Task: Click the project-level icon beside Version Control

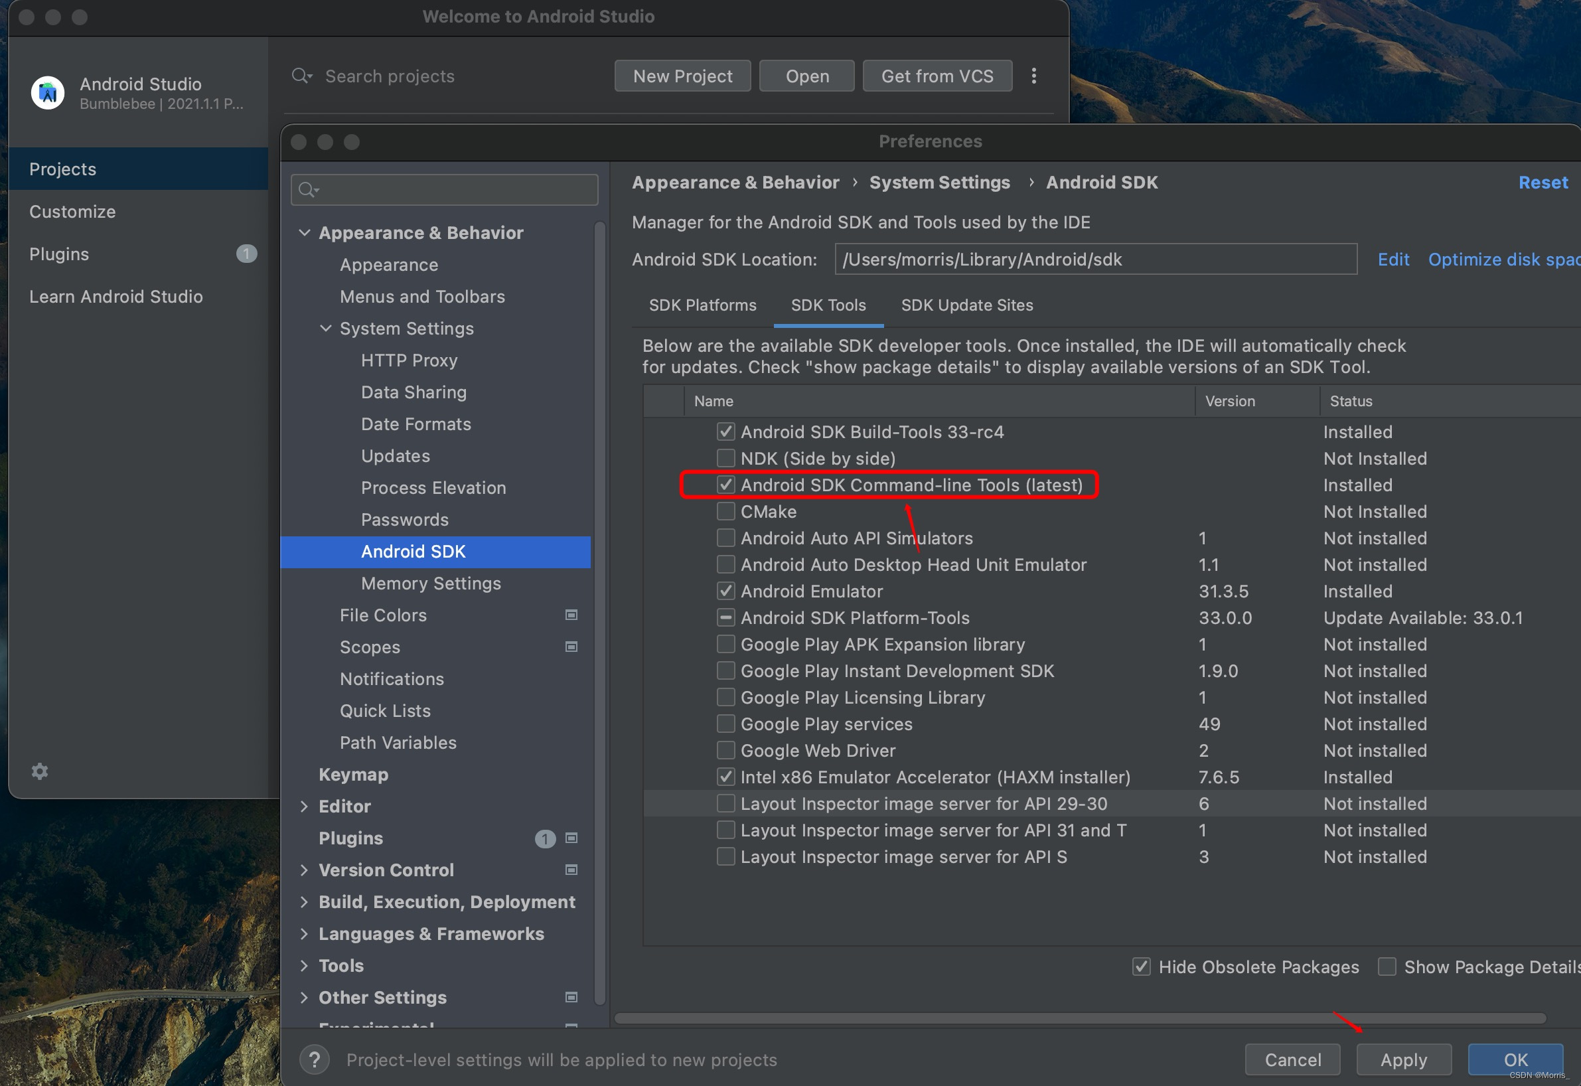Action: click(571, 870)
